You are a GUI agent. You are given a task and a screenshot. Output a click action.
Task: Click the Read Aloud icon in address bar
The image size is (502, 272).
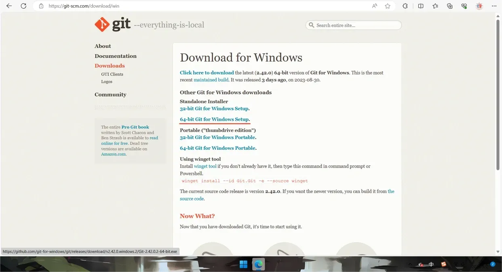pyautogui.click(x=375, y=6)
